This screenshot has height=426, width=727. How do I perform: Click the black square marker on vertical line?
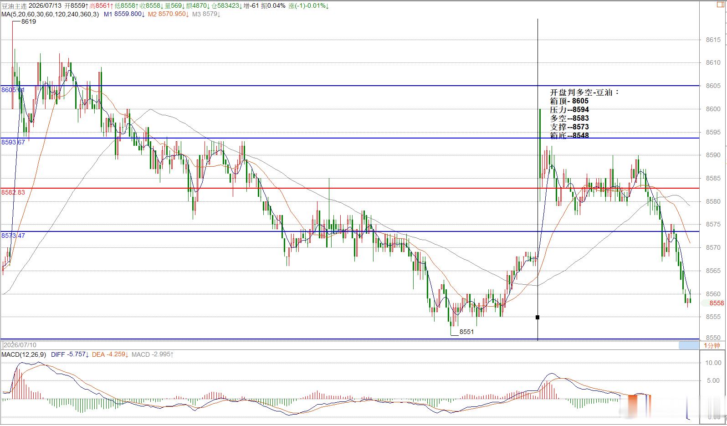coord(538,317)
